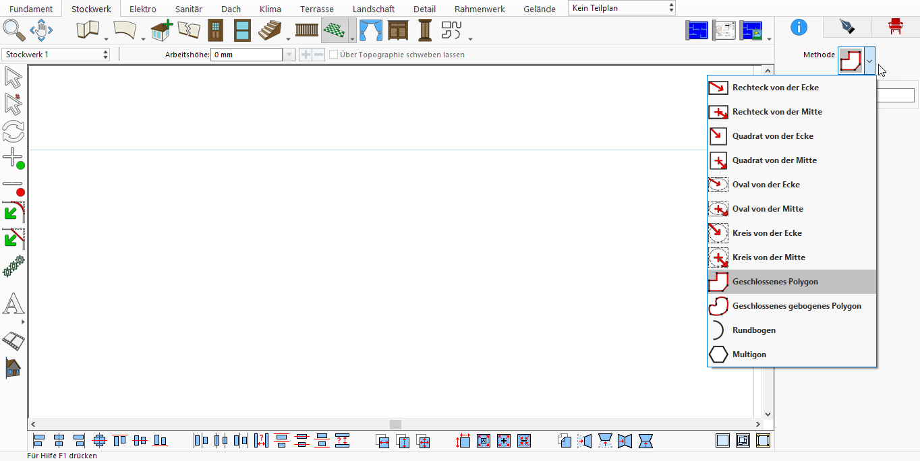This screenshot has height=461, width=920.
Task: Select 'Kreis von der Mitte' option
Action: 792,257
